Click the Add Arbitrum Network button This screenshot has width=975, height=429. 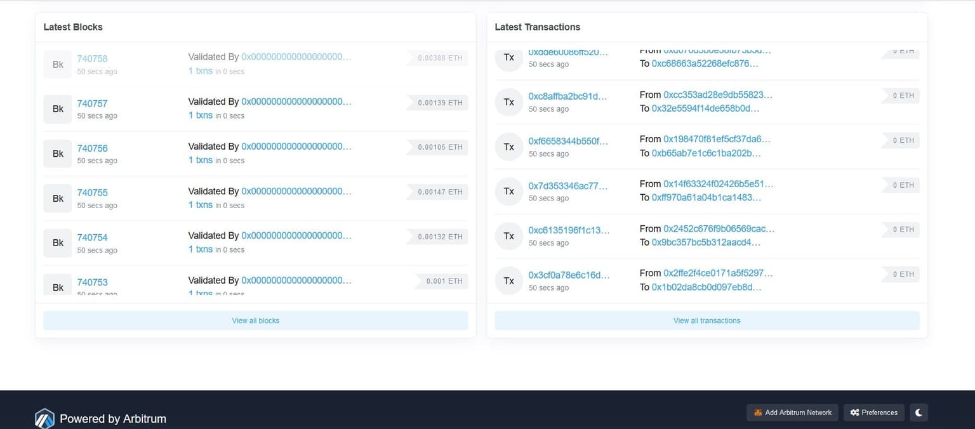[x=792, y=412]
